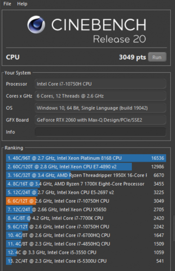Click the Cinebench sphere logo icon
The image size is (175, 271).
36,24
